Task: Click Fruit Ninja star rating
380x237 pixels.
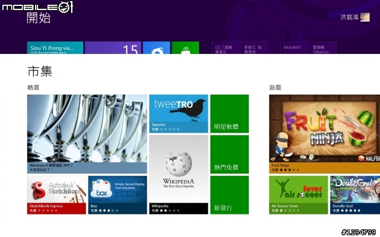Action: click(290, 170)
